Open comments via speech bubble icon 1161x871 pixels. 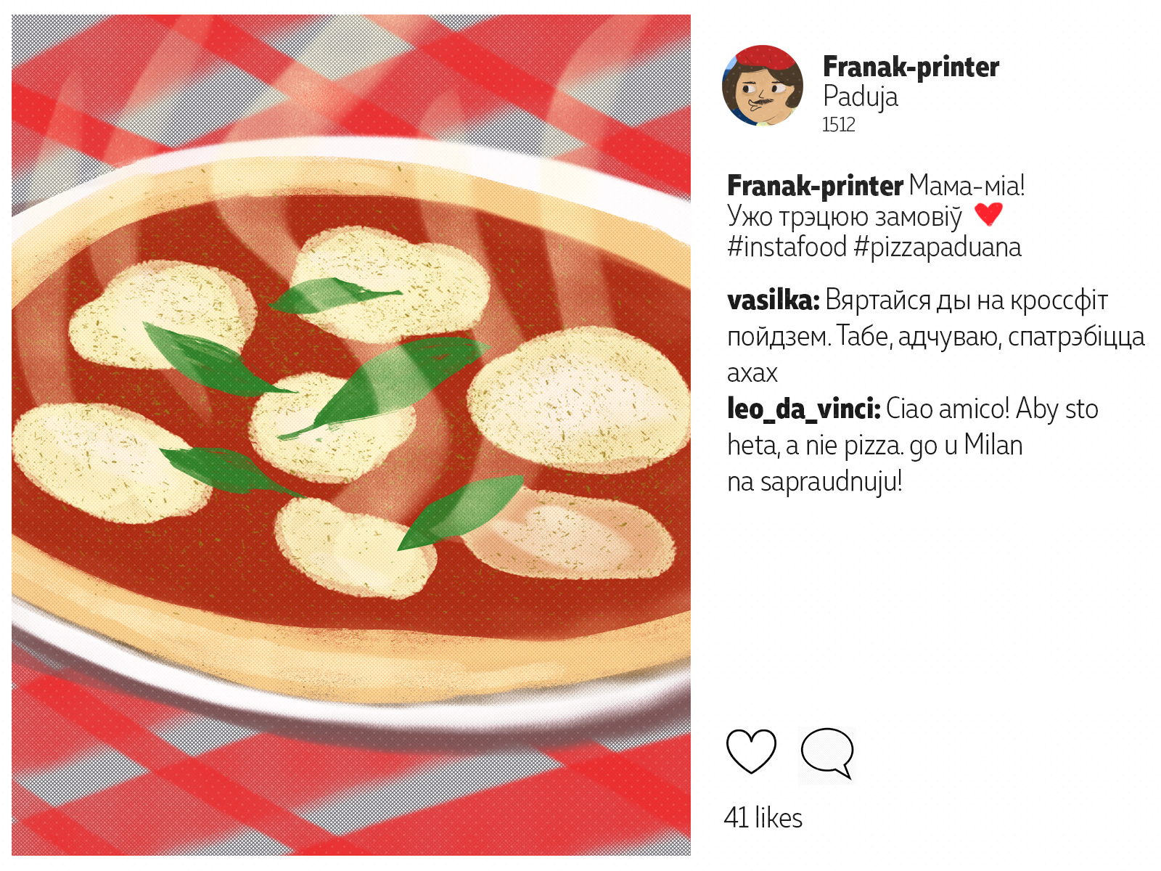(827, 753)
